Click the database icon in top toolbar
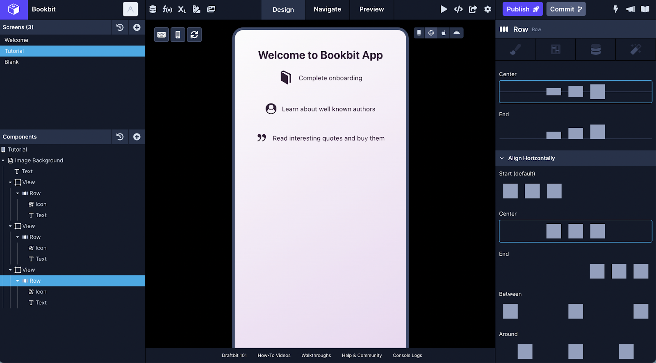Image resolution: width=656 pixels, height=363 pixels. coord(153,9)
